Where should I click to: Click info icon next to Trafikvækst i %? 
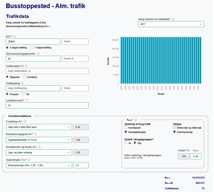click(26, 66)
